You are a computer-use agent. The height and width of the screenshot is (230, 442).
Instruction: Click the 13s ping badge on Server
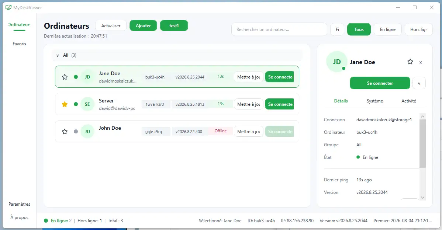[x=221, y=104]
